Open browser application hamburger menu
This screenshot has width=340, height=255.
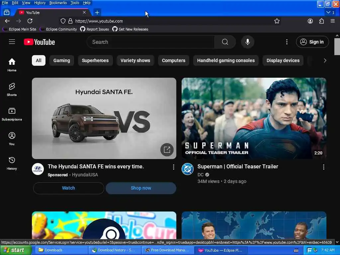click(x=333, y=21)
